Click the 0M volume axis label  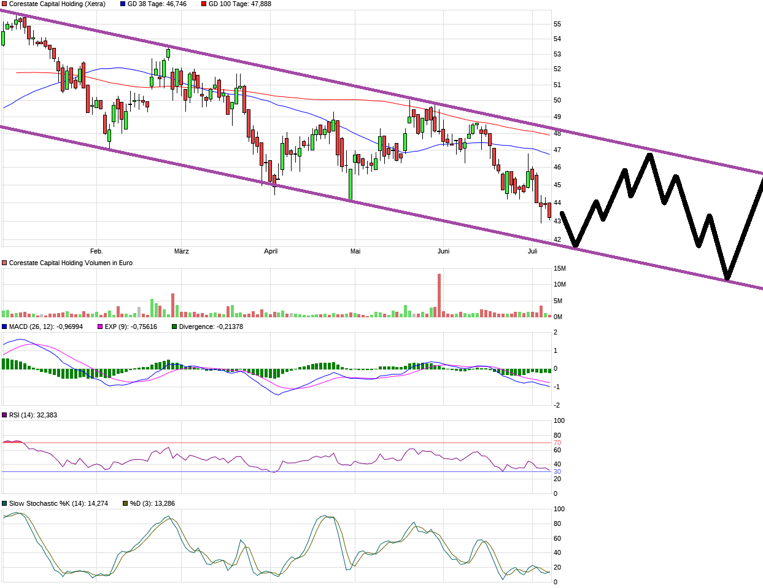[x=558, y=317]
